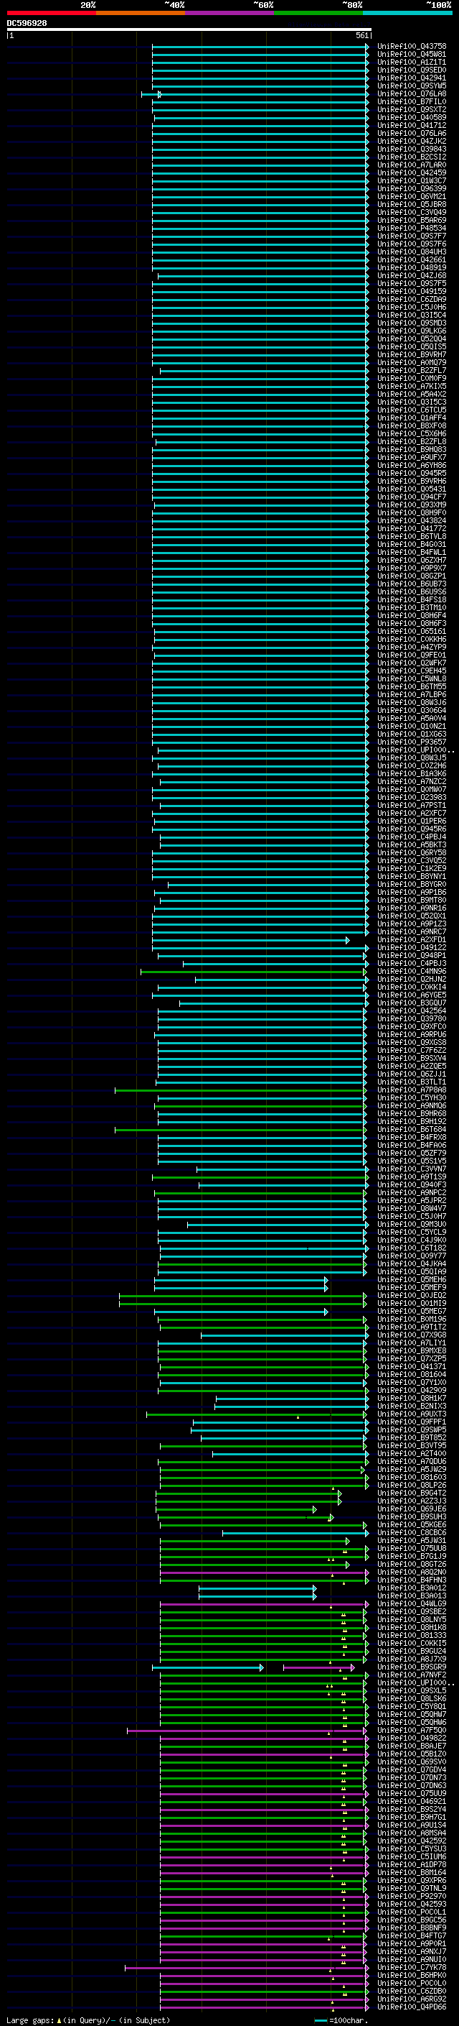Select hit label UniRef100_Q42661
Image resolution: width=459 pixels, height=2026 pixels.
pos(412,259)
